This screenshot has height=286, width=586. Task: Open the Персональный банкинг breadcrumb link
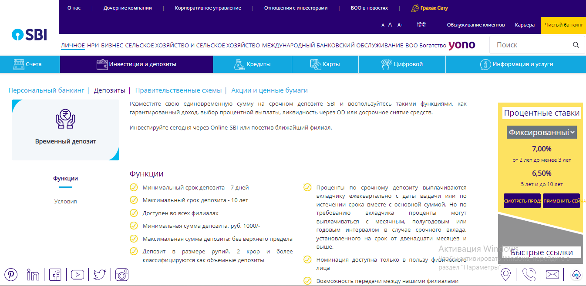(x=46, y=90)
